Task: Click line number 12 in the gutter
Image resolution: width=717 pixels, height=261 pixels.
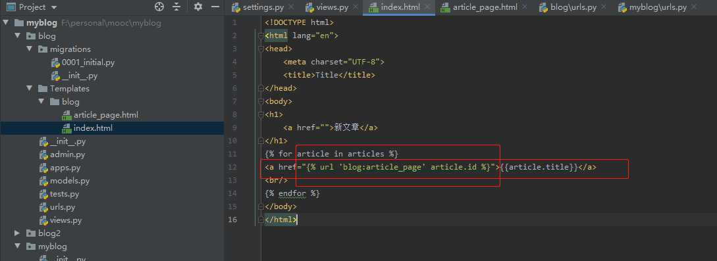Action: pyautogui.click(x=233, y=168)
